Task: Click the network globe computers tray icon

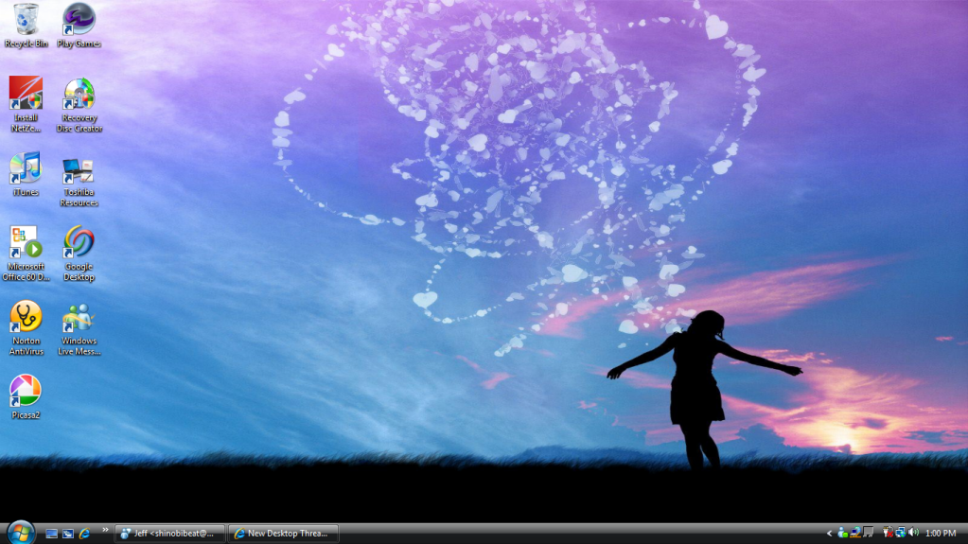Action: pos(900,533)
